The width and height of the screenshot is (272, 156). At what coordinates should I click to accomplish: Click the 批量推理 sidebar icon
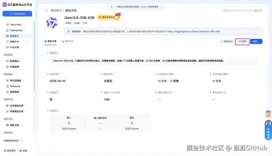7,67
